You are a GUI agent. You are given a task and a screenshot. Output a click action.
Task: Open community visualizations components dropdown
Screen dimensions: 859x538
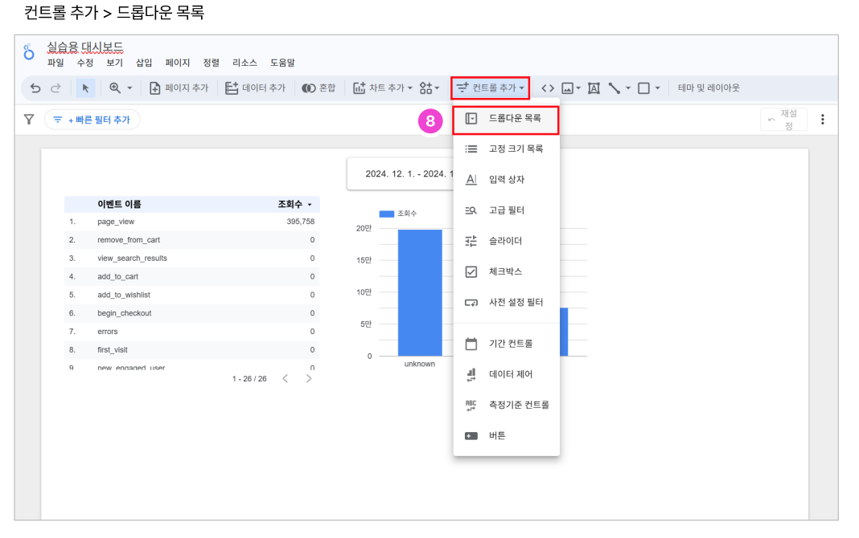(x=429, y=88)
